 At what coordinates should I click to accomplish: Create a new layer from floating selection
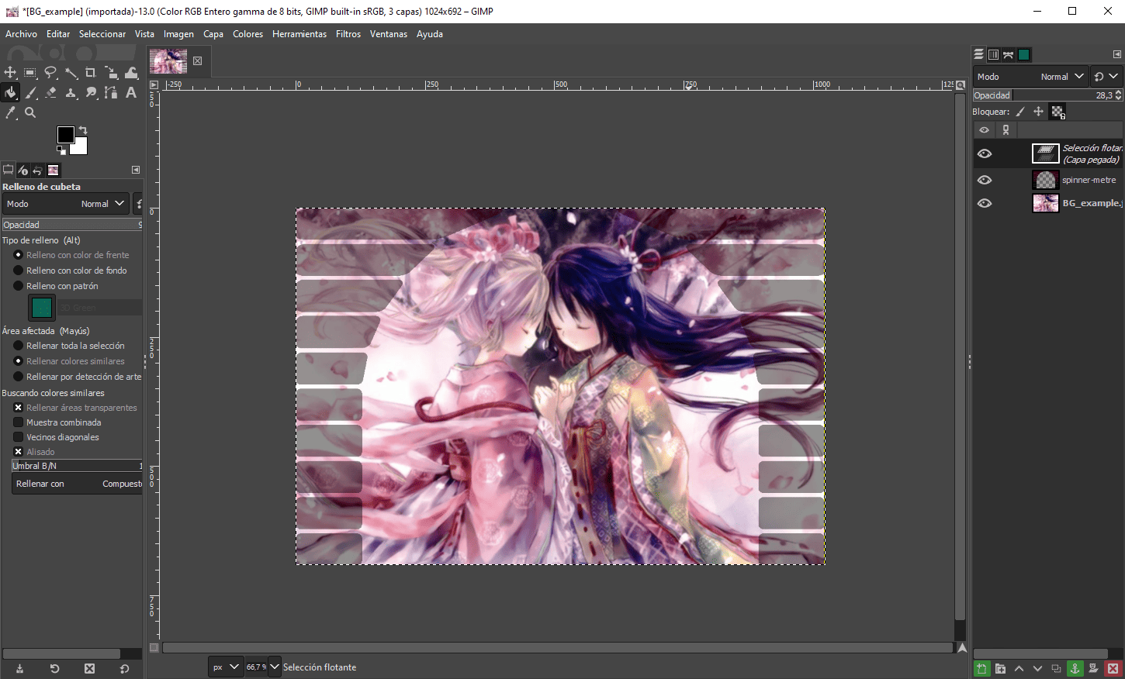[x=981, y=668]
